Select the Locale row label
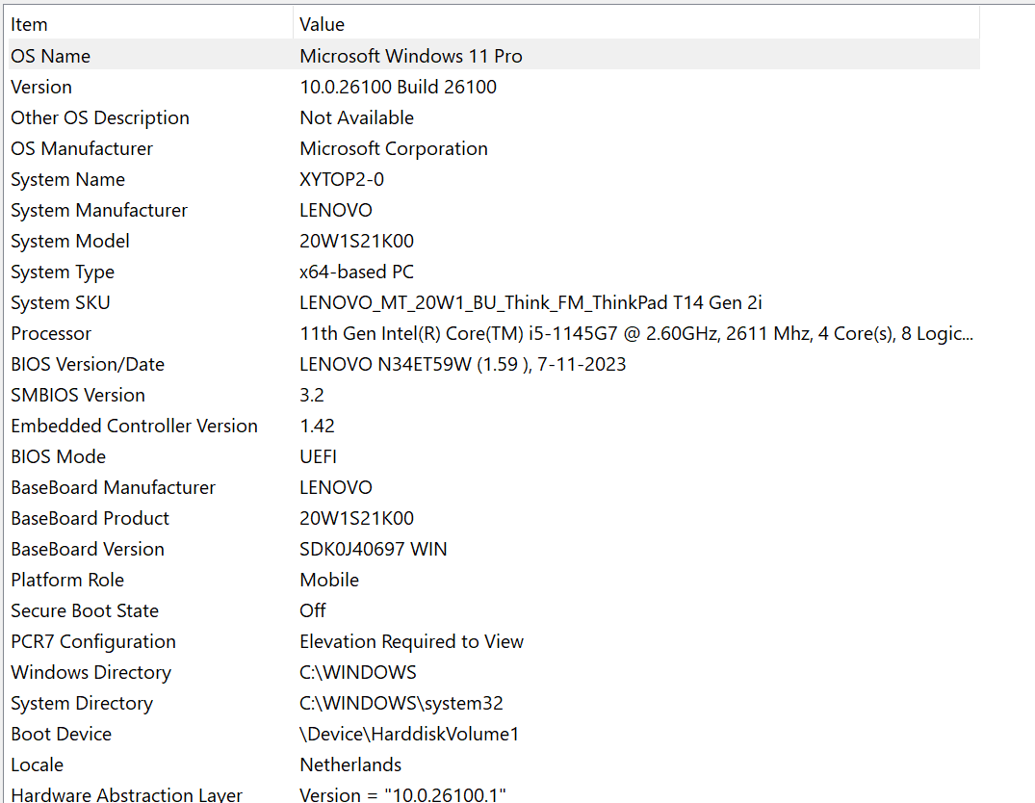This screenshot has height=803, width=1035. pyautogui.click(x=37, y=764)
